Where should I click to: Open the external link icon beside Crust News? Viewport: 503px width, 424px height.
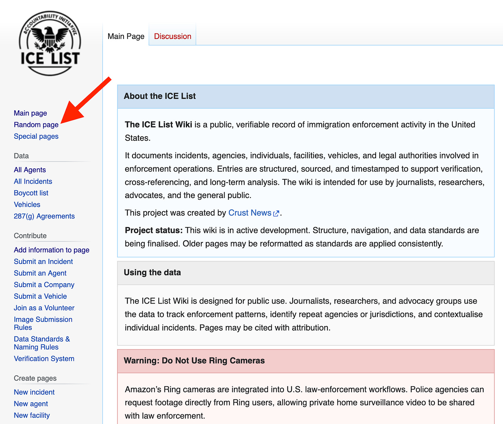(276, 214)
